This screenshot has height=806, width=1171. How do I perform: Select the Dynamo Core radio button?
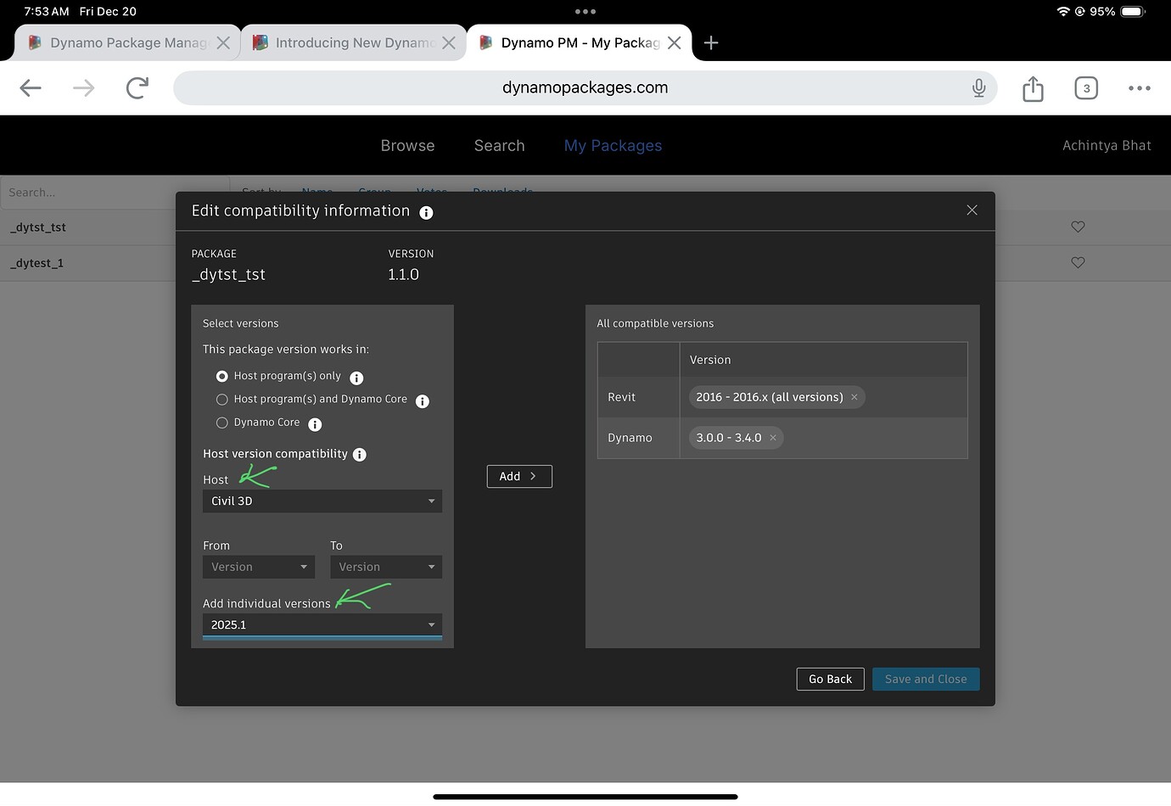coord(221,423)
